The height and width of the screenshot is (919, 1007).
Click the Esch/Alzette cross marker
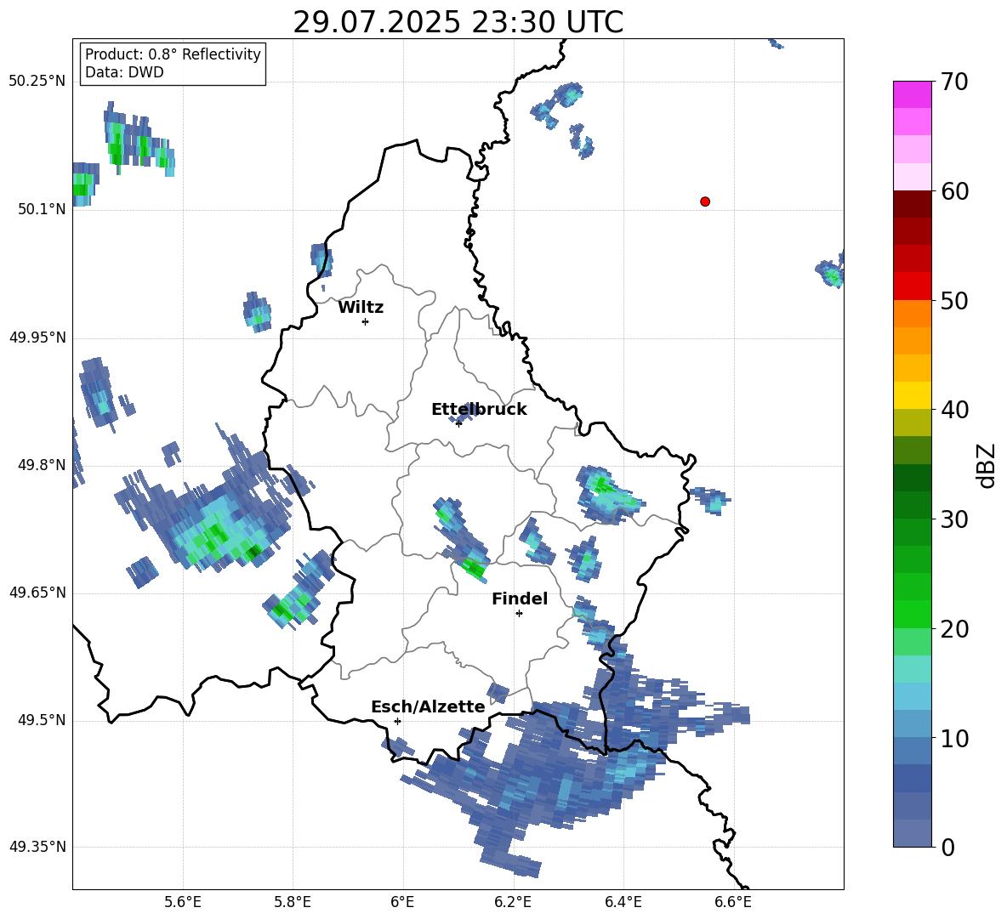pos(397,721)
